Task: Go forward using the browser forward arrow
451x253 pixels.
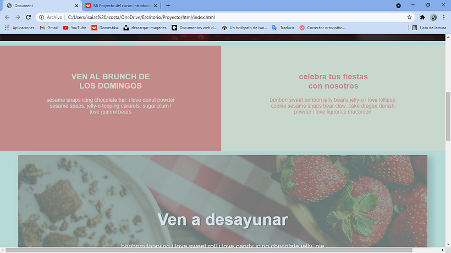Action: coord(18,17)
